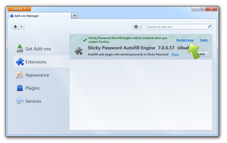Open More details link for Sticky Password

click(175, 54)
